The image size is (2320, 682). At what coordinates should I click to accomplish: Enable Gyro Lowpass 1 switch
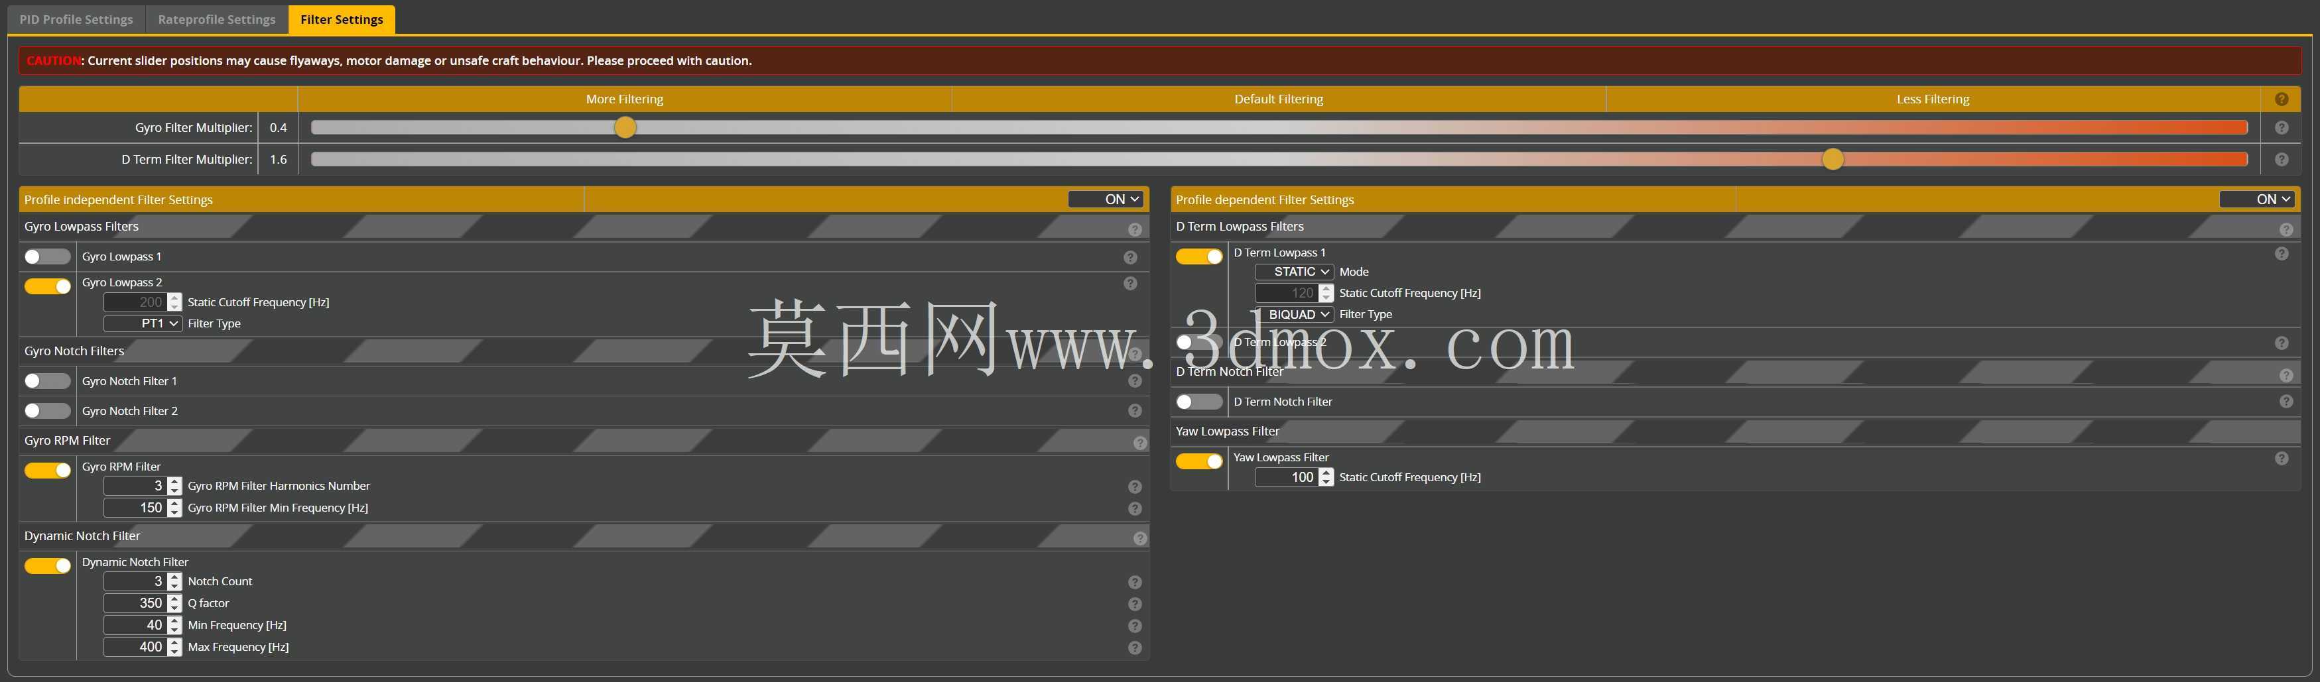pos(47,256)
